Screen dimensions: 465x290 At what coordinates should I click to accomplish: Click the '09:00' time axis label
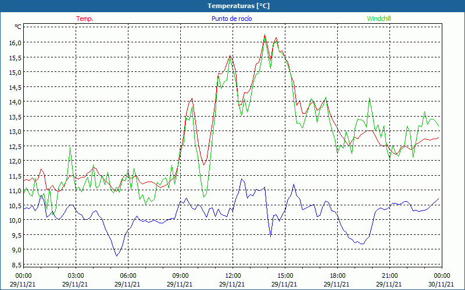(x=181, y=276)
